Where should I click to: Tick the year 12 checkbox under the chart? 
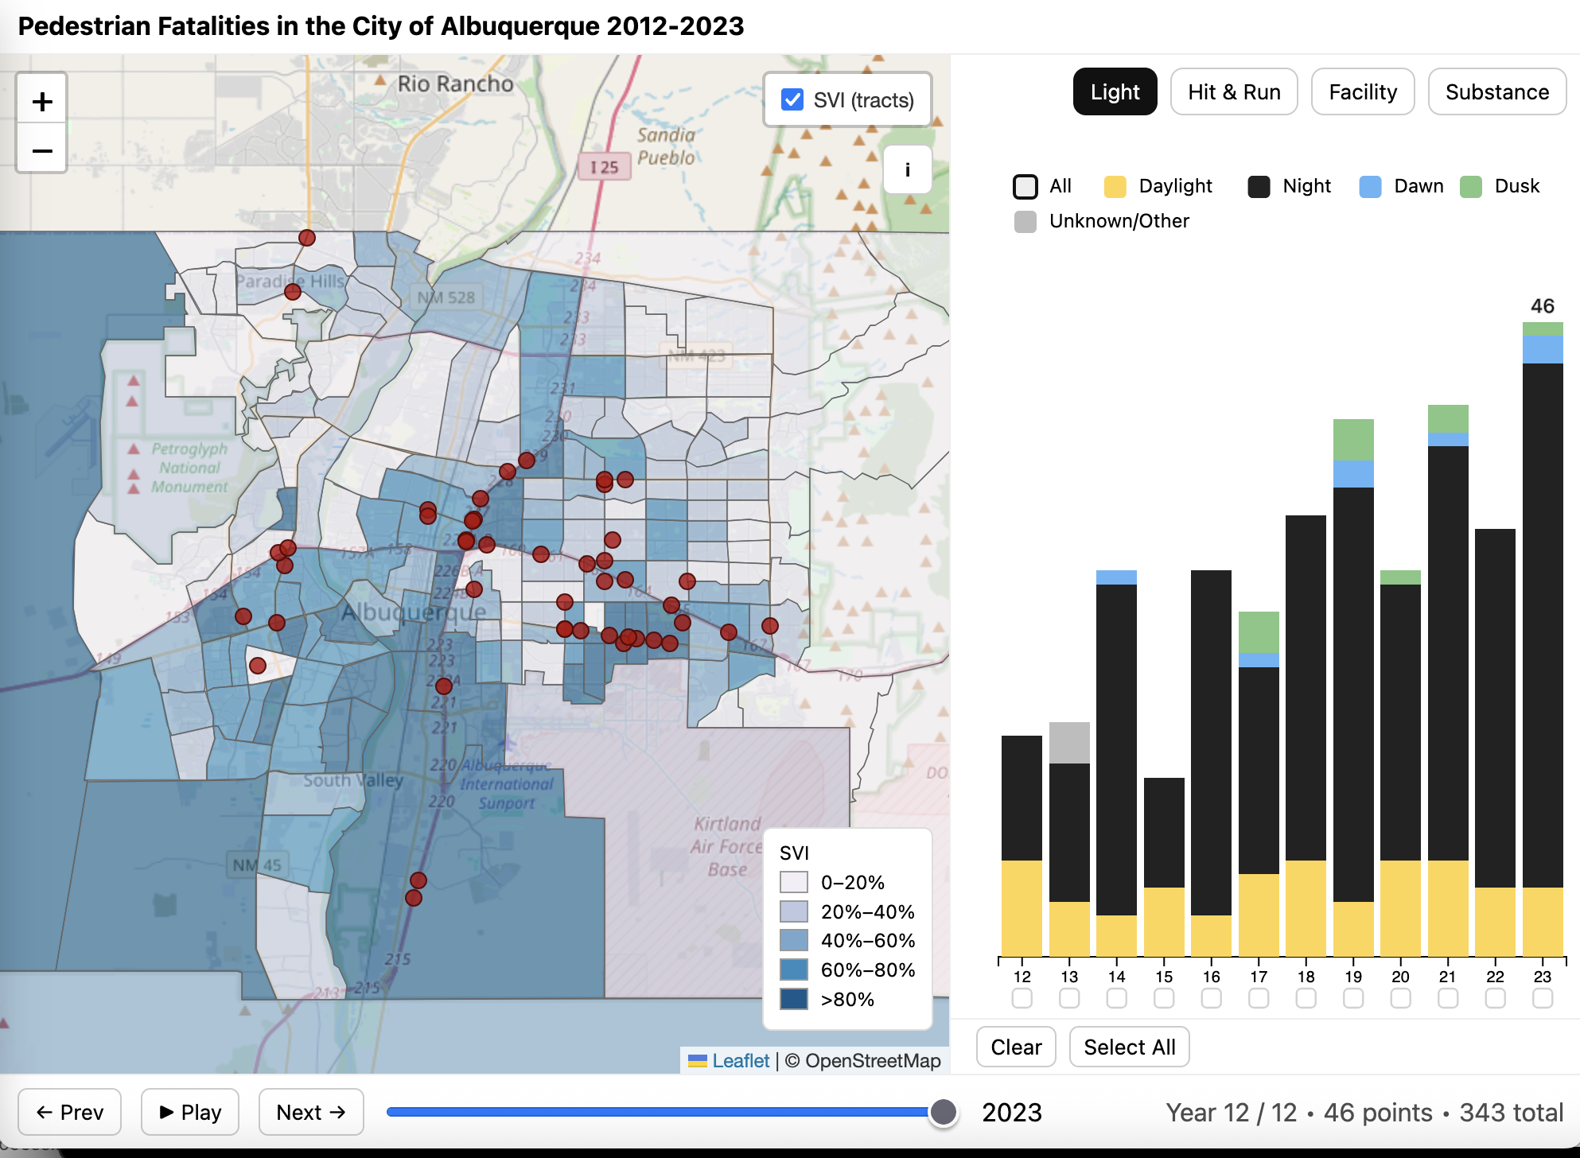coord(1022,998)
